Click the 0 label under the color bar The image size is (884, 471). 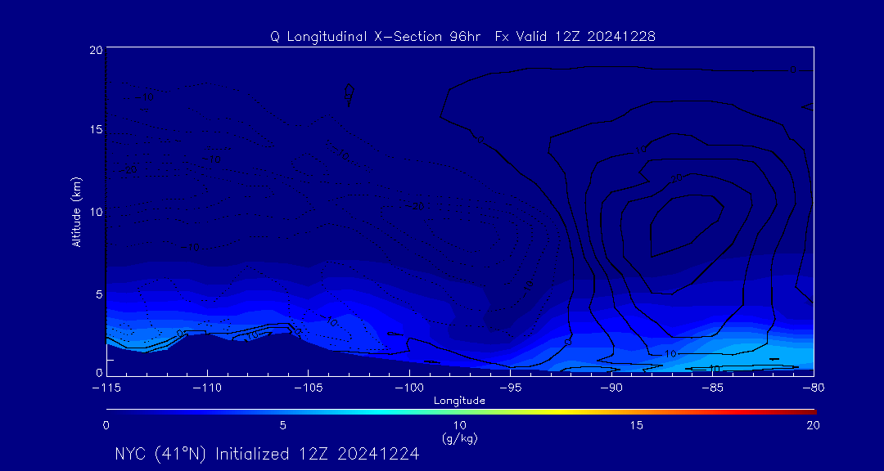pos(106,426)
